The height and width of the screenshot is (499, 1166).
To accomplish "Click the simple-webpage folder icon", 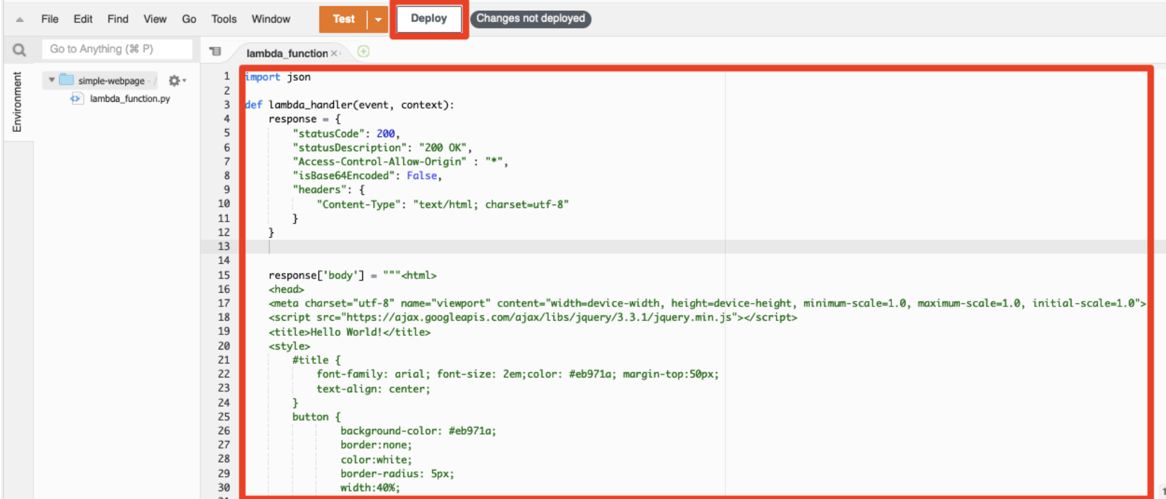I will (67, 80).
